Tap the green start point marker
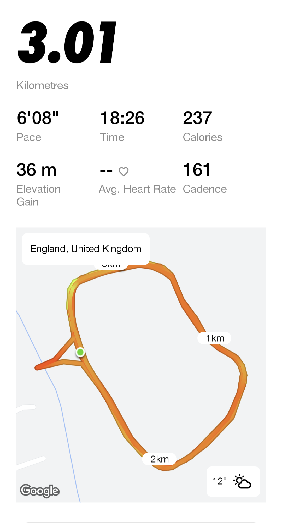Screen dimensions: 282x523 click(x=80, y=352)
